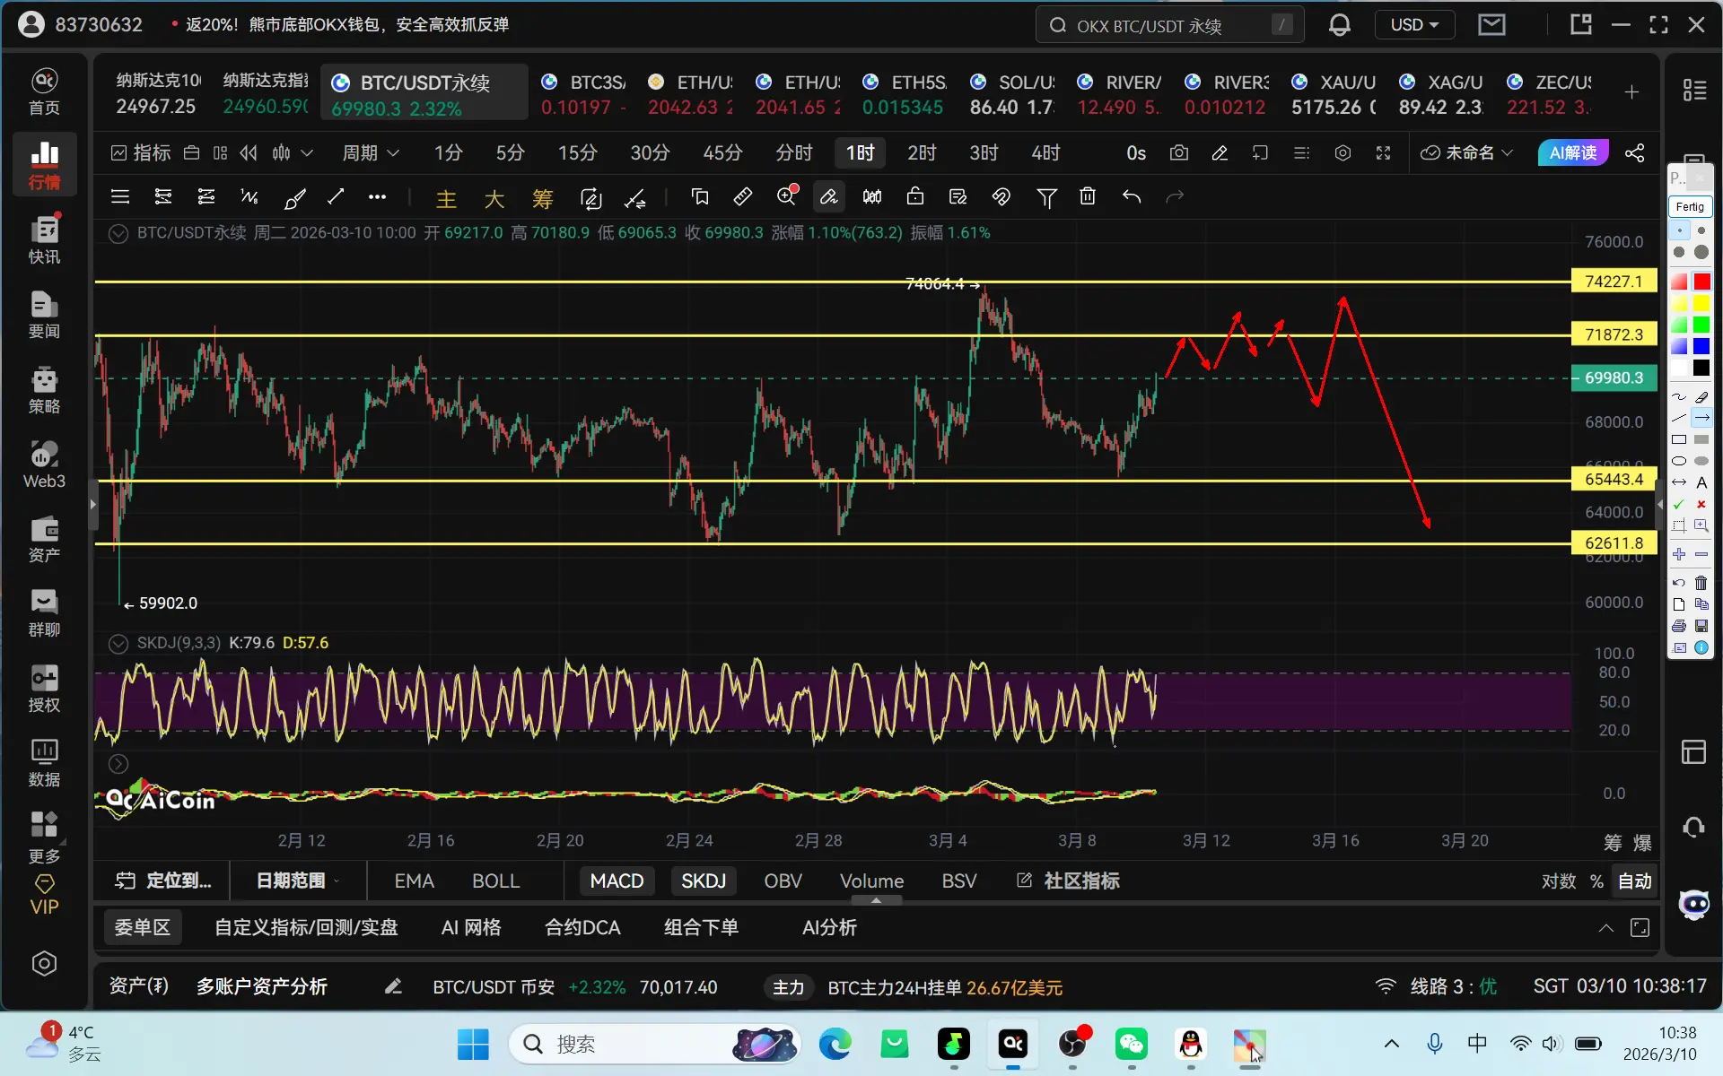The image size is (1723, 1076).
Task: Open the USD currency dropdown
Action: (1414, 25)
